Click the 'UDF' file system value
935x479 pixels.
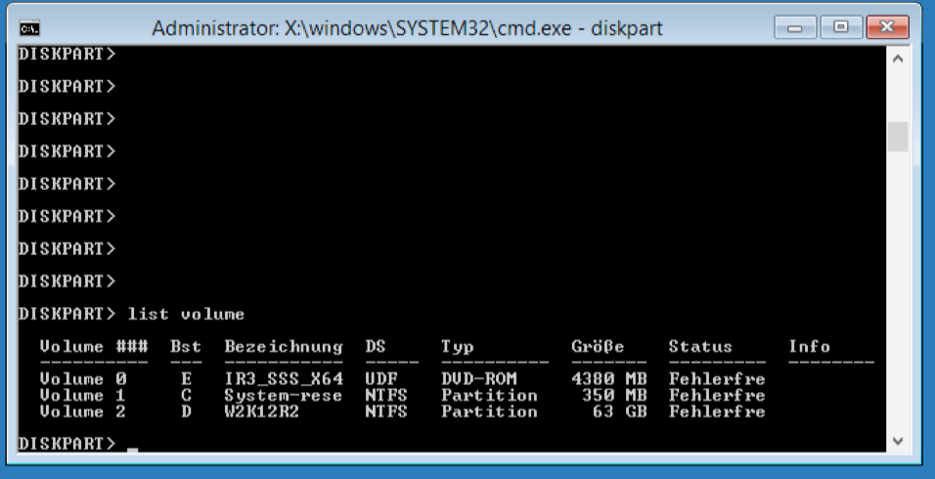pos(381,379)
